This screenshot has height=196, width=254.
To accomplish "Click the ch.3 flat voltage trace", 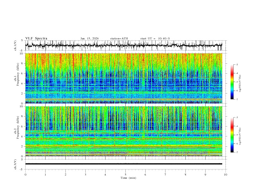I will coord(123,164).
